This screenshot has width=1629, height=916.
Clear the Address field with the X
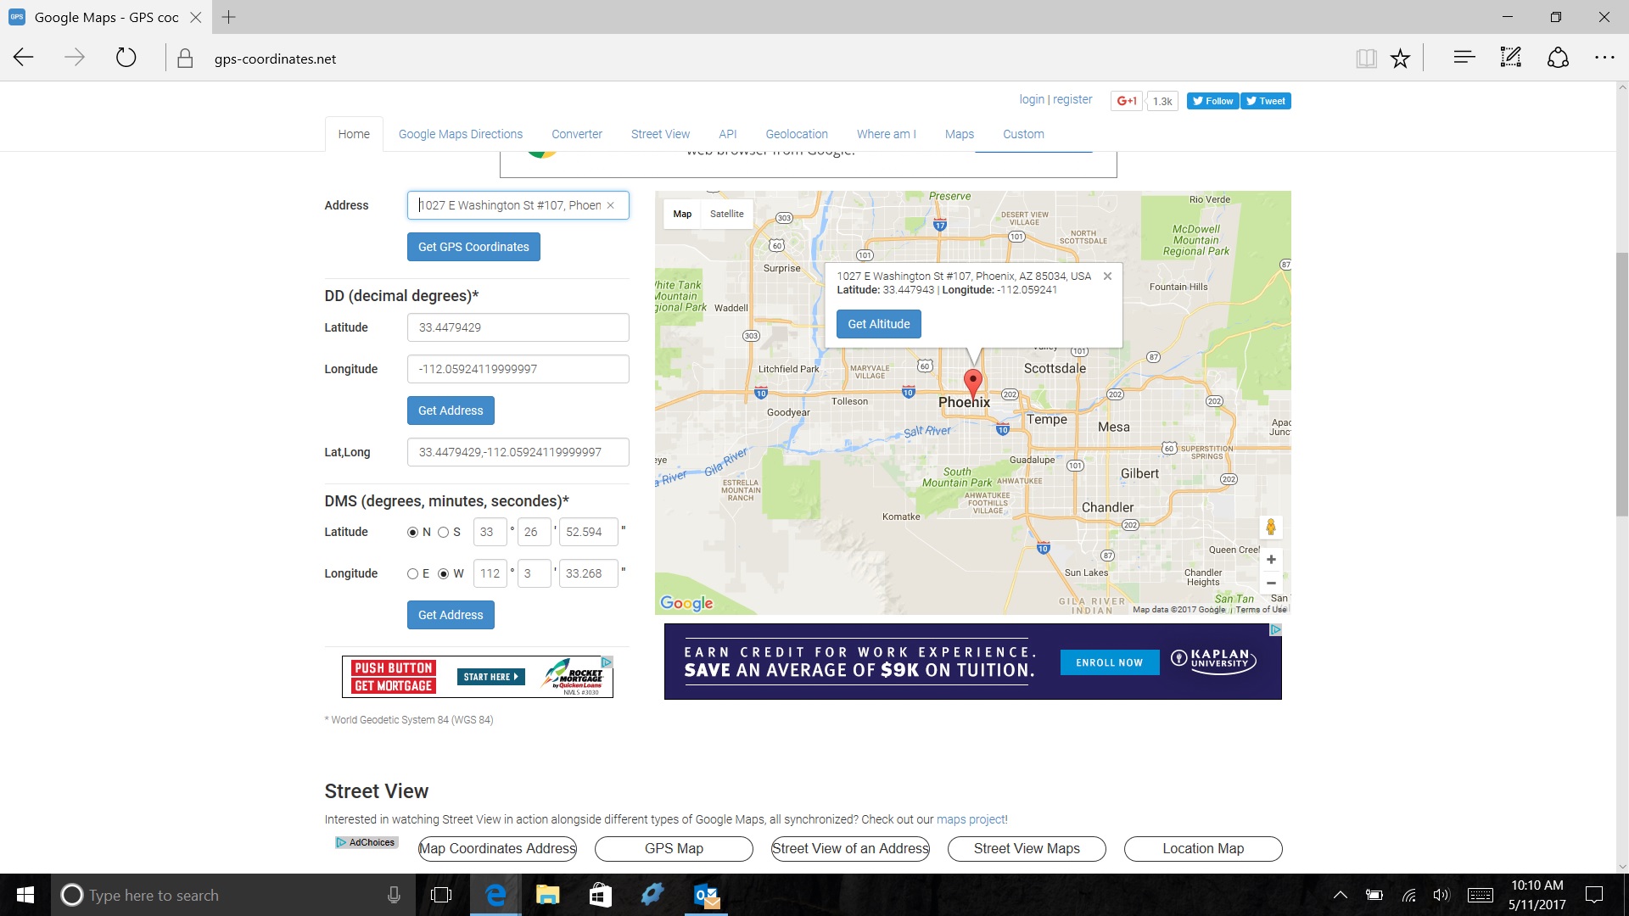(610, 205)
